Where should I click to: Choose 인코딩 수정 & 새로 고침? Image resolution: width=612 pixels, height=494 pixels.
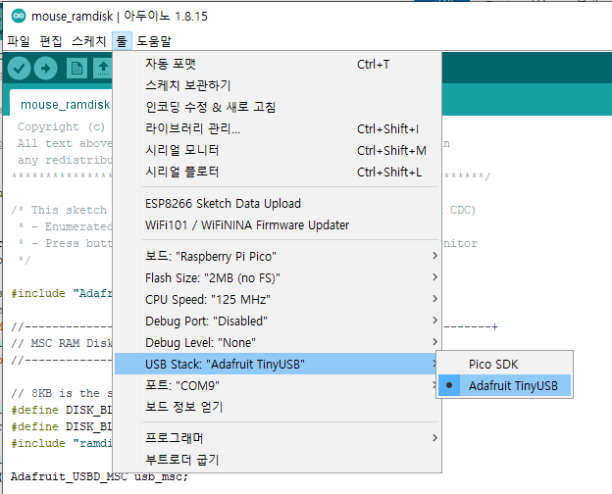pos(278,107)
